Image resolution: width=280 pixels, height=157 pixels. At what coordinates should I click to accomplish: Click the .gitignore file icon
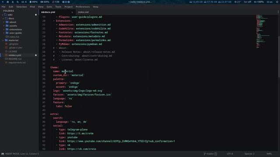7,44
